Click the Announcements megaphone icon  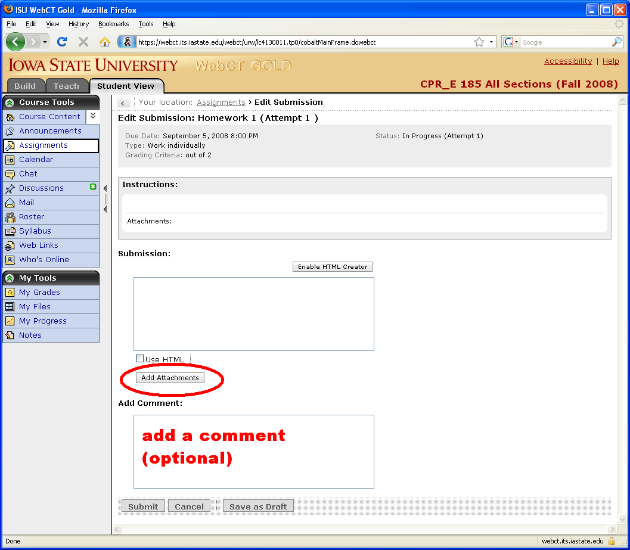pos(10,131)
